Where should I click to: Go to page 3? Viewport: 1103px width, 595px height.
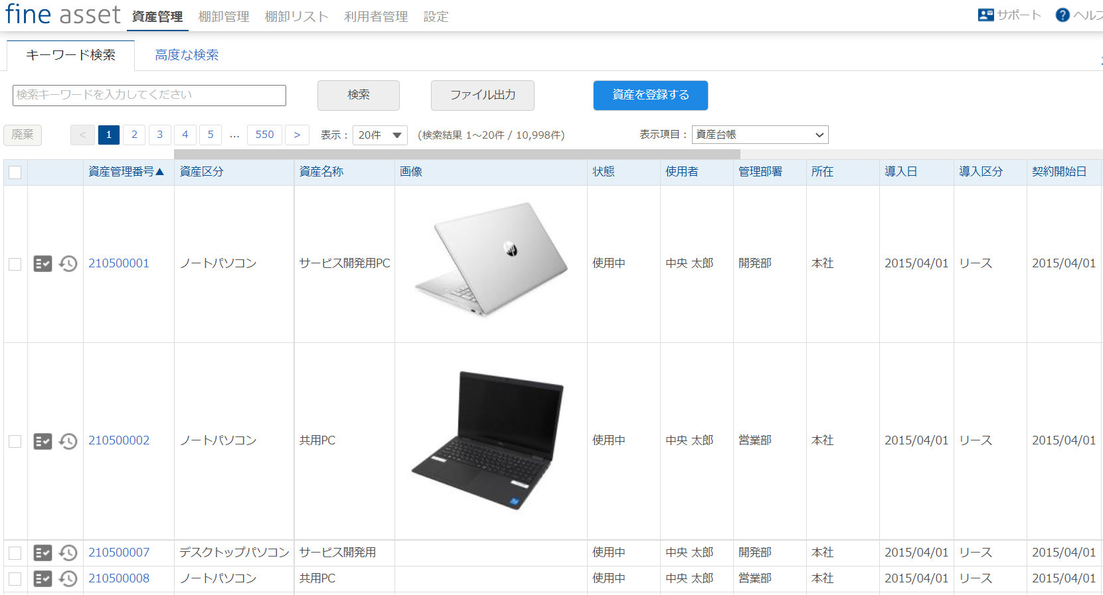159,135
